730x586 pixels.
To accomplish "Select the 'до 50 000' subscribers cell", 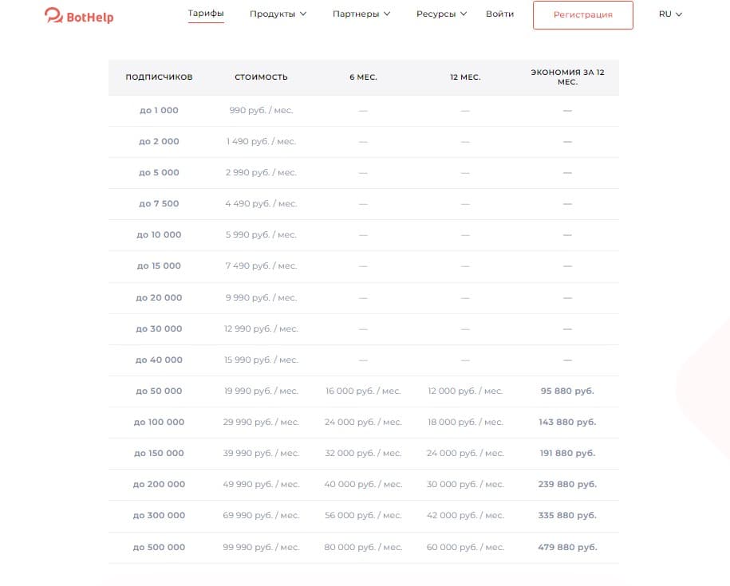I will click(x=160, y=391).
